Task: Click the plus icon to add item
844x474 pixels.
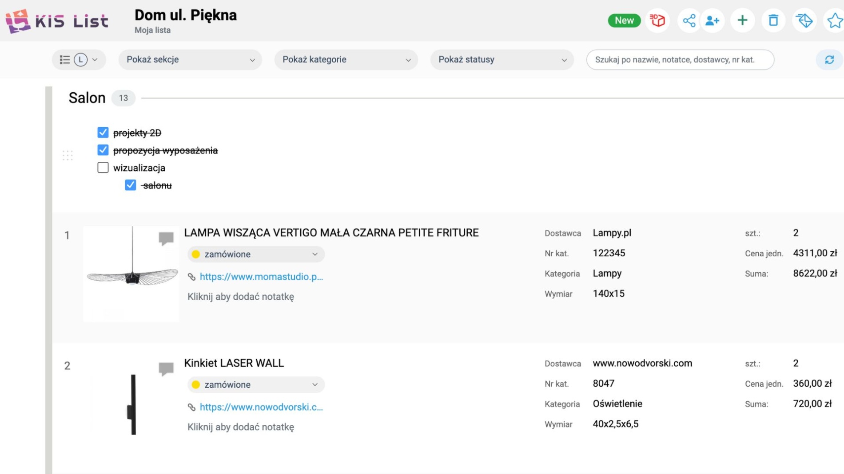Action: click(x=742, y=20)
